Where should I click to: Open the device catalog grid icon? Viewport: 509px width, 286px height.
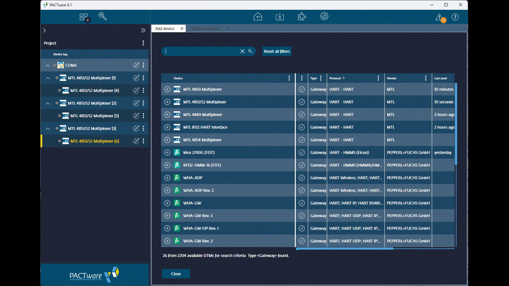click(84, 17)
